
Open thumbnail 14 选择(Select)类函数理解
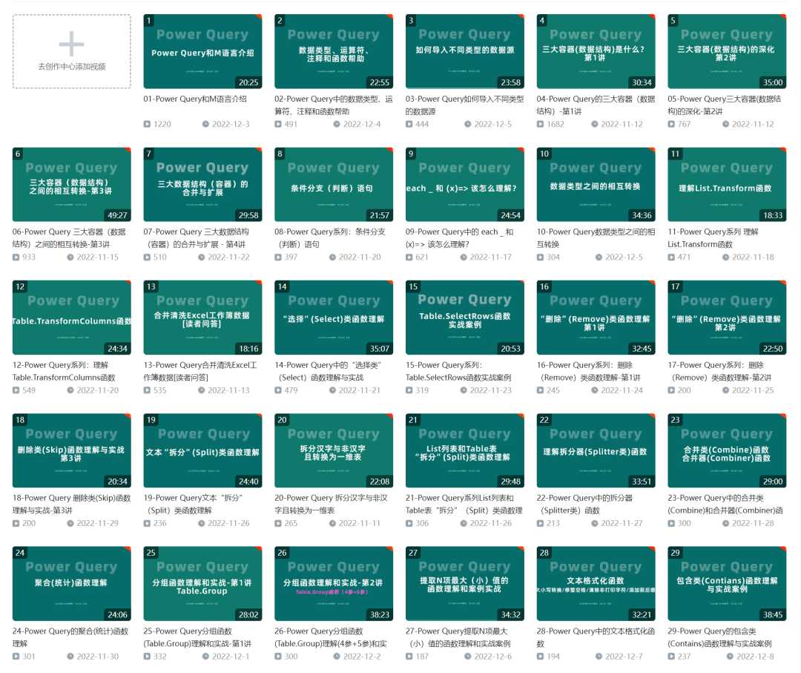tap(334, 318)
